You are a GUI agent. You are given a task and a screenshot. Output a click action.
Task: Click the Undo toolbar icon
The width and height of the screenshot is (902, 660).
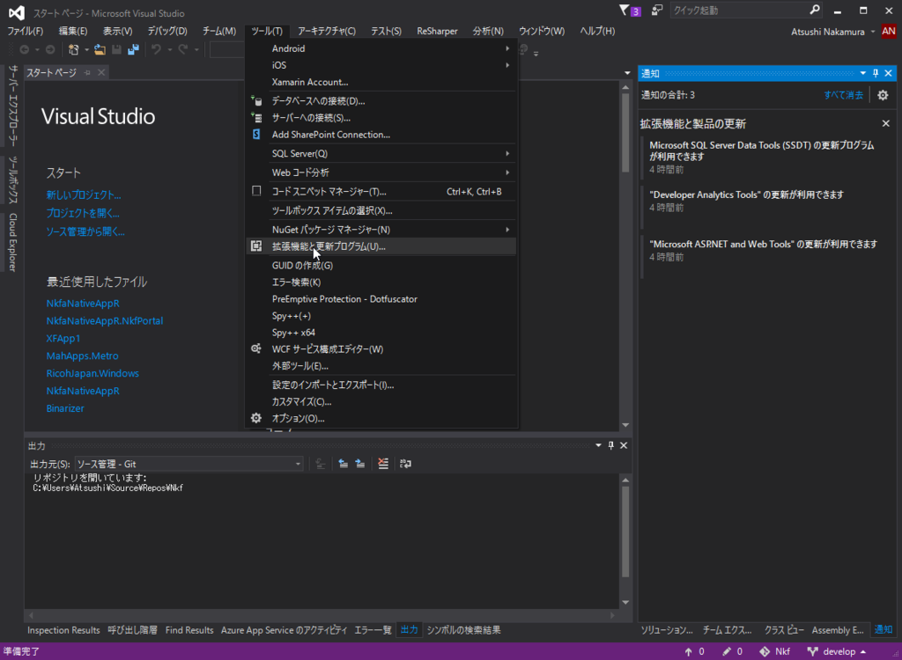coord(156,50)
